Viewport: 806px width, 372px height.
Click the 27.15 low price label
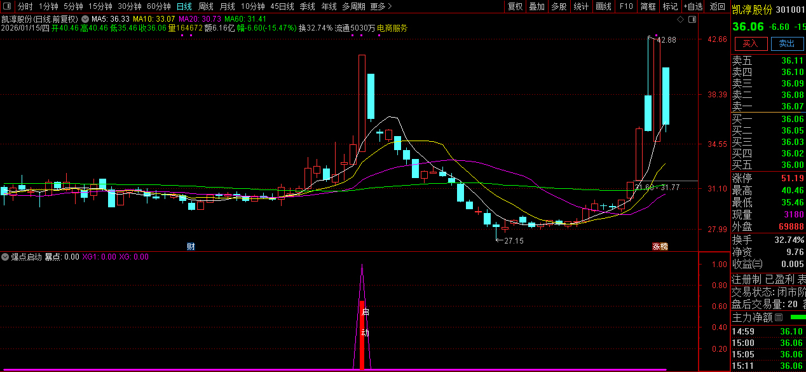[x=514, y=241]
